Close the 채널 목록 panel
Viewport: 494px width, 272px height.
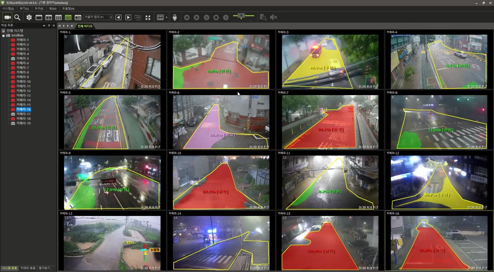(54, 25)
